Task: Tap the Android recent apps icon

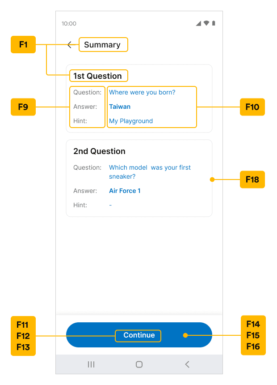Action: (x=91, y=364)
